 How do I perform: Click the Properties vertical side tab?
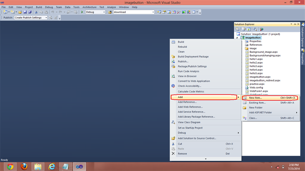303,57
